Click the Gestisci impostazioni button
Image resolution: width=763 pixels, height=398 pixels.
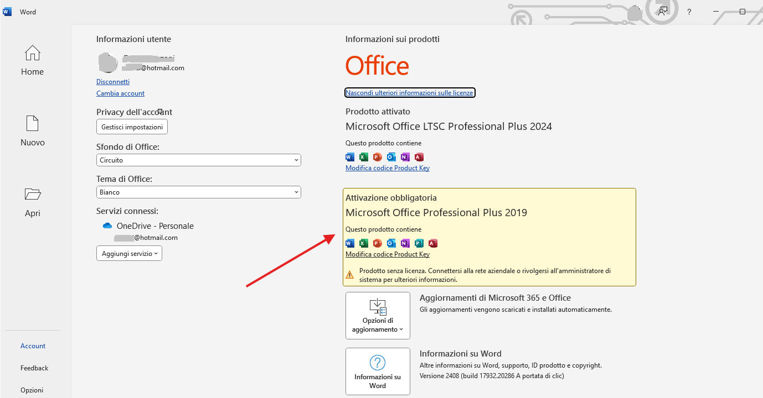pyautogui.click(x=132, y=127)
